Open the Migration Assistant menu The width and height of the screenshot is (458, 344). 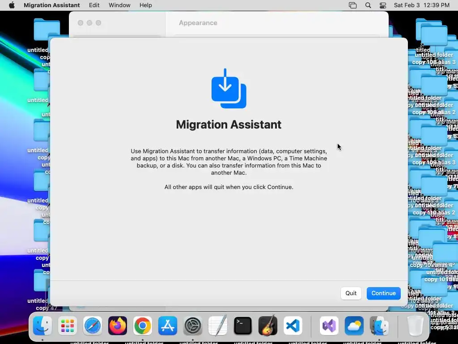click(52, 5)
